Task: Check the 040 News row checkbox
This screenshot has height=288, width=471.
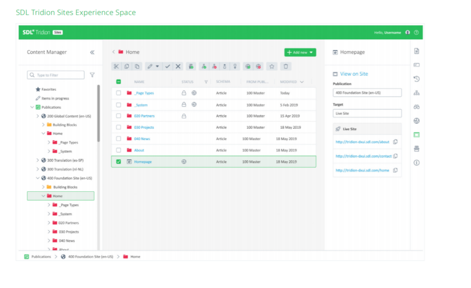Action: point(119,139)
